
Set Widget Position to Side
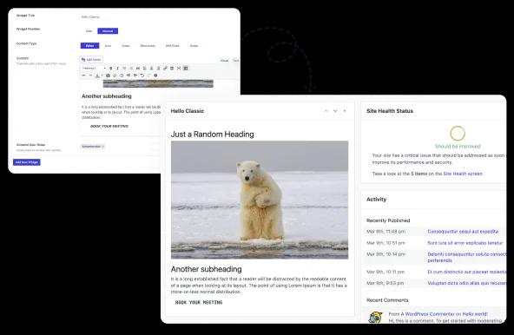(89, 31)
